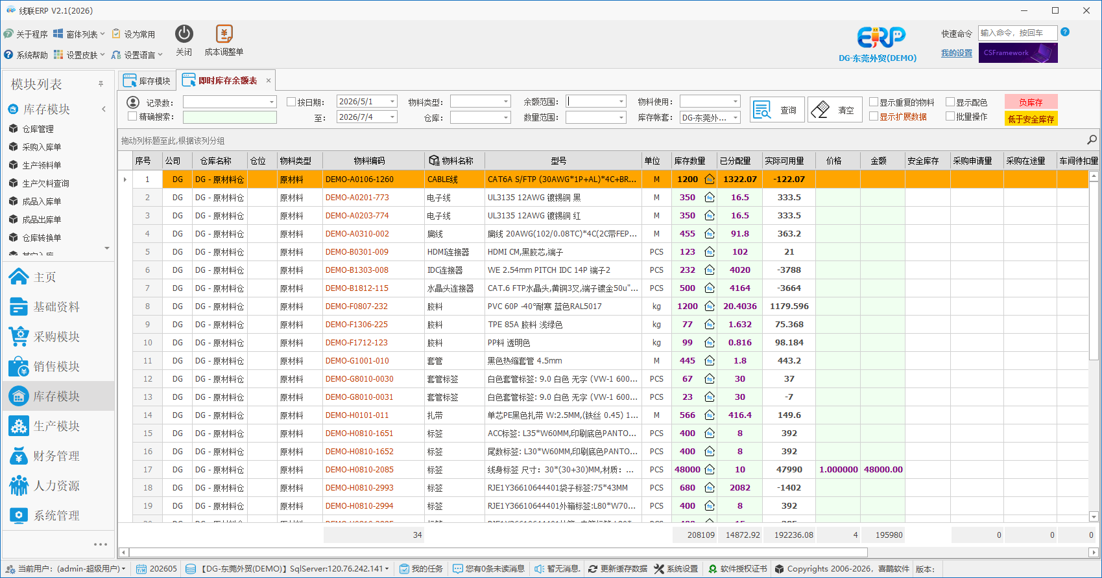Expand the 仓库 dropdown

(506, 117)
